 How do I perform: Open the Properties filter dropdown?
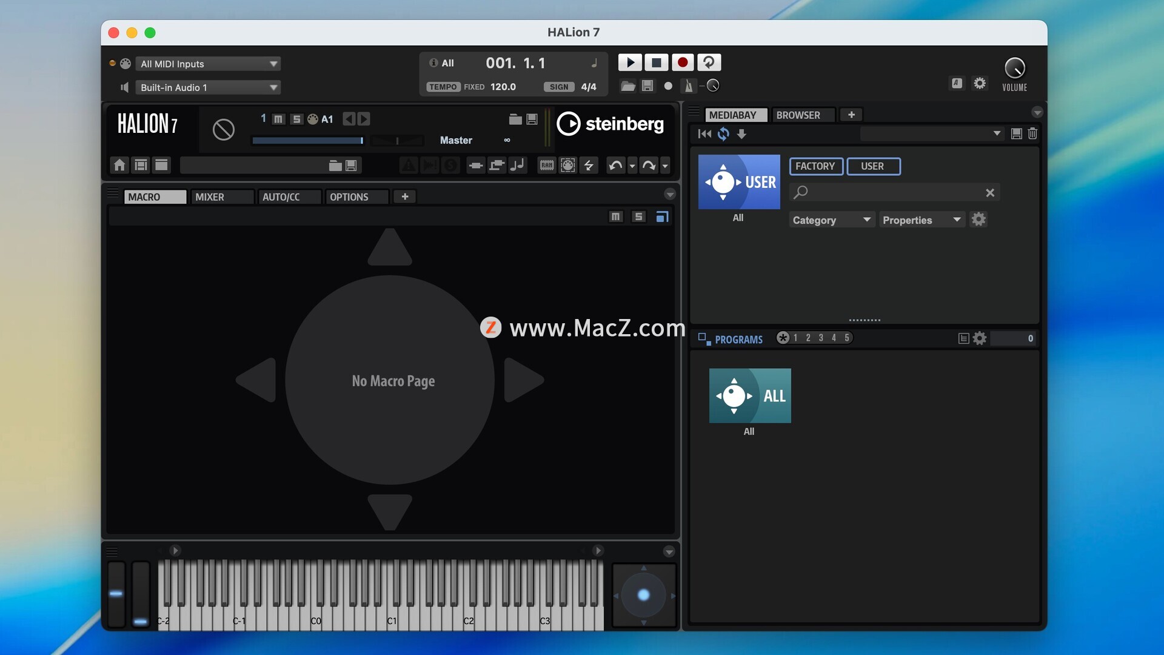[922, 220]
